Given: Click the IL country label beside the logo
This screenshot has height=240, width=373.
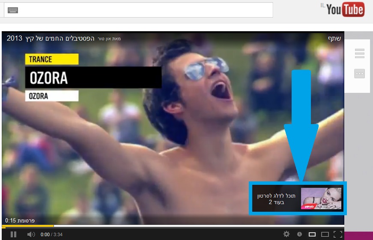Looking at the screenshot, I should 322,5.
